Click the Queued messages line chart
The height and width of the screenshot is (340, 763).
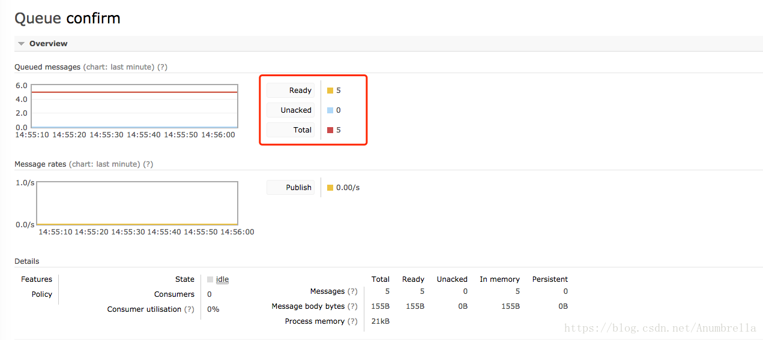(x=134, y=106)
